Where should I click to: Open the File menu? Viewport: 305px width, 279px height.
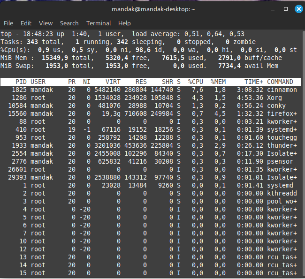(8, 23)
